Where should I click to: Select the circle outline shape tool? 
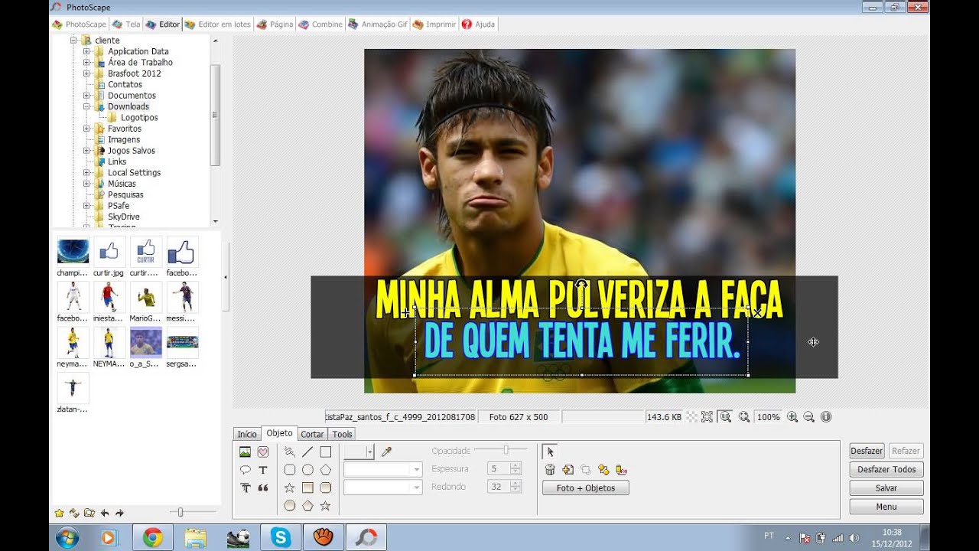click(x=307, y=470)
